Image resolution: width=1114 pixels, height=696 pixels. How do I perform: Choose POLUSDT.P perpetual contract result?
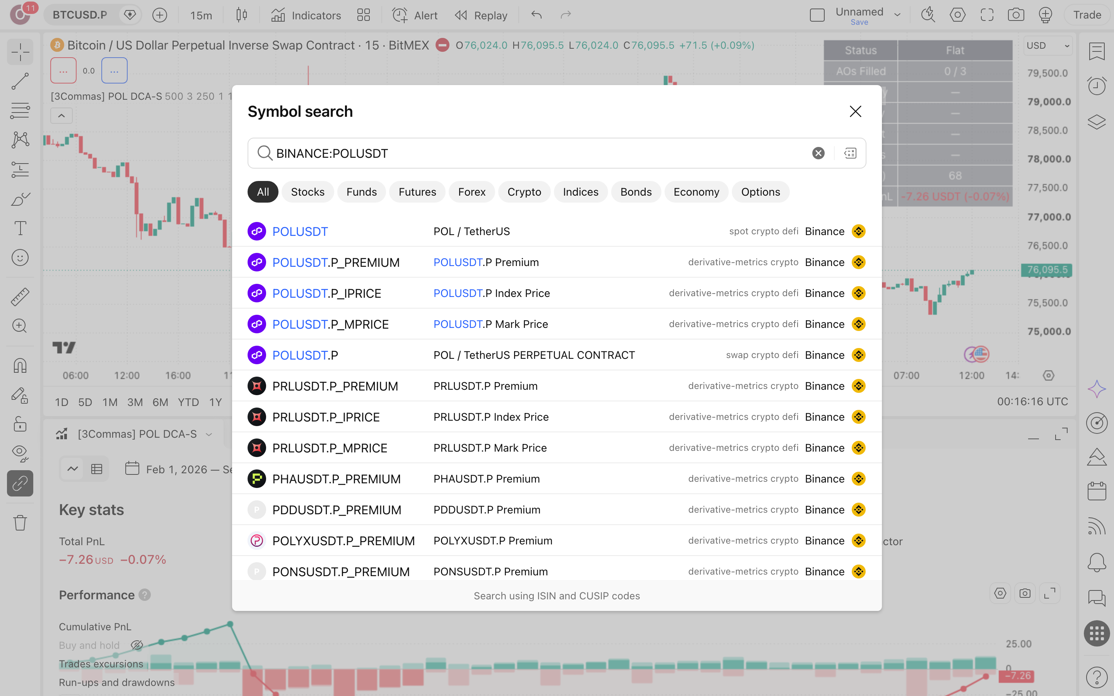pyautogui.click(x=557, y=355)
